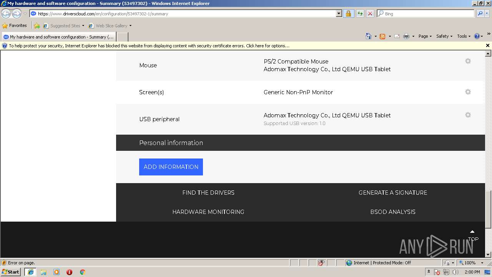492x277 pixels.
Task: Click Internet Protected Mode: Off status
Action: click(x=382, y=263)
